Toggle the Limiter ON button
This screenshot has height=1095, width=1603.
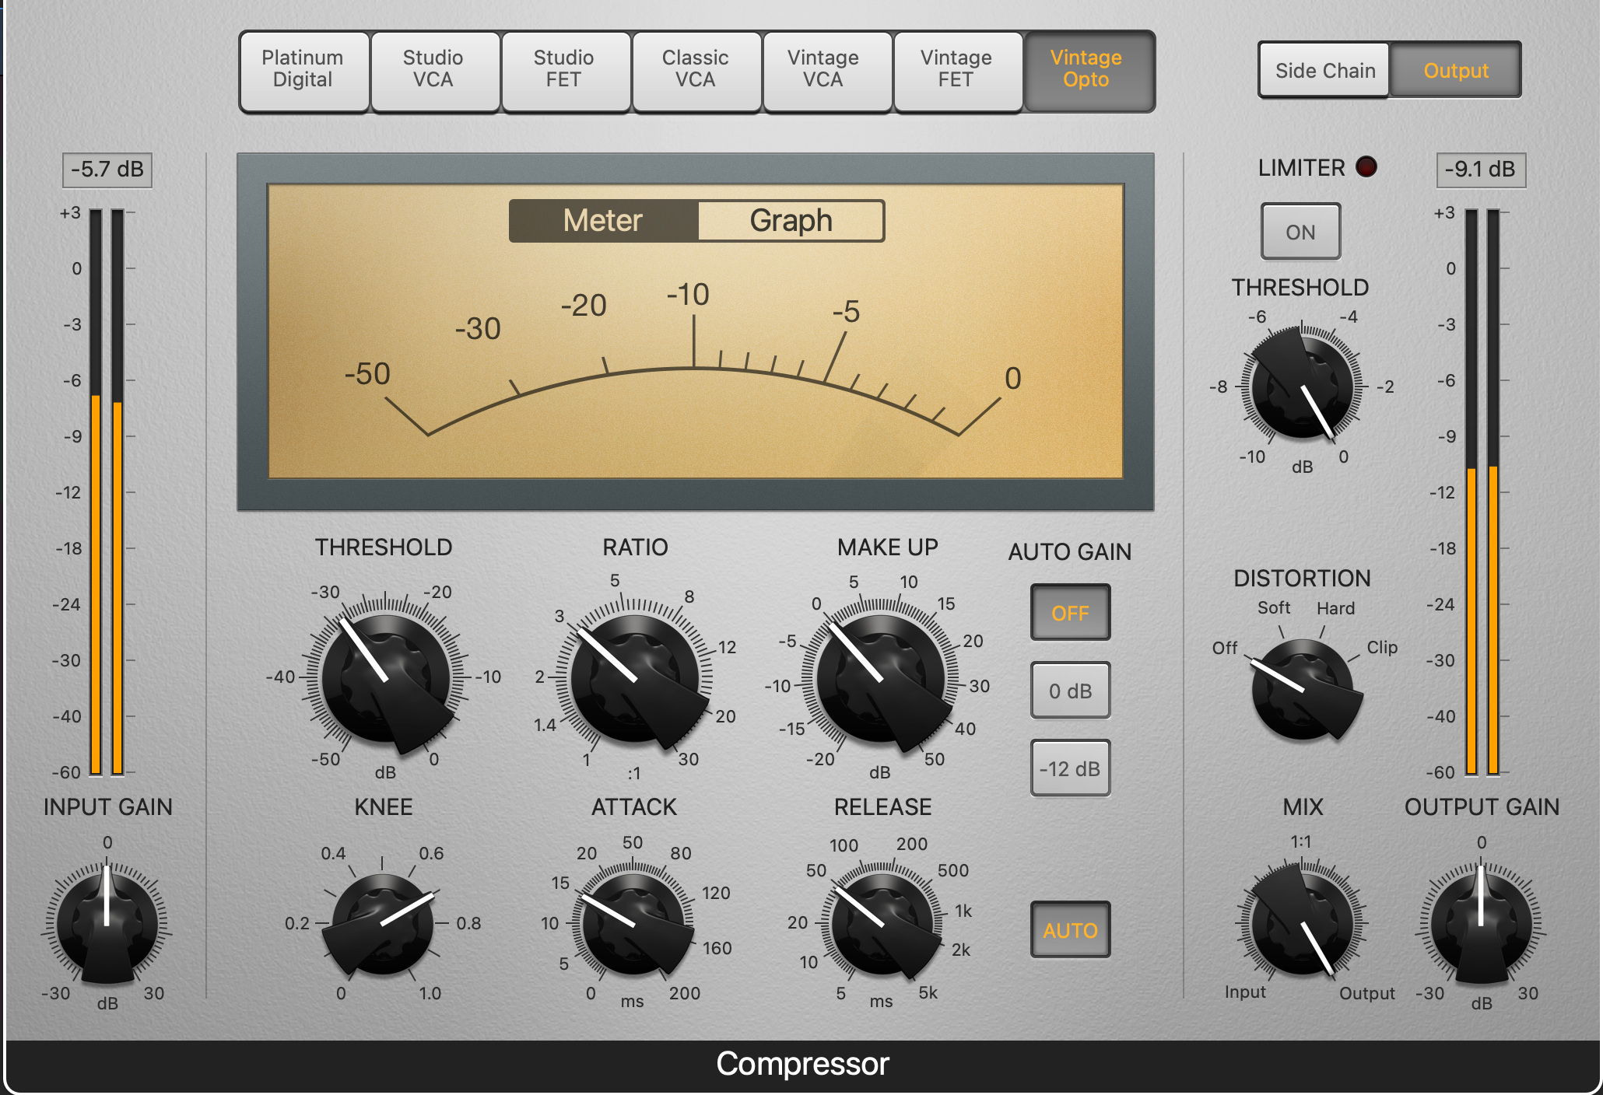1300,232
